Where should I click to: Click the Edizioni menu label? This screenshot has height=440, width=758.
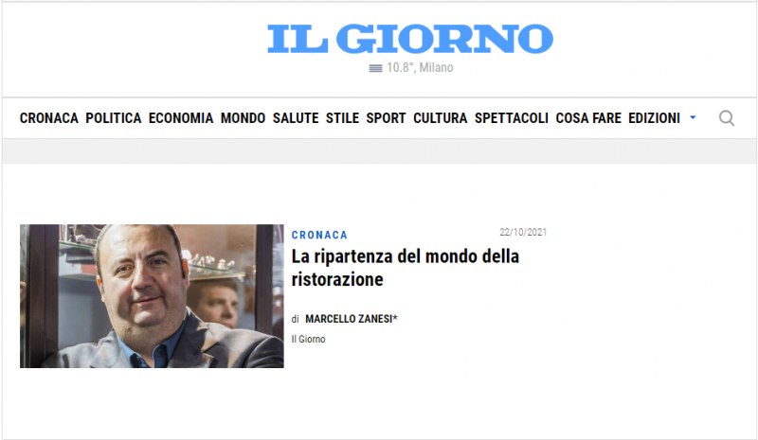coord(654,118)
